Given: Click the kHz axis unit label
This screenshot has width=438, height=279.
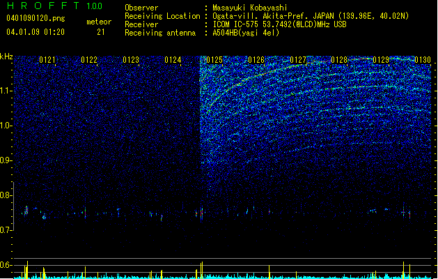Looking at the screenshot, I should [x=6, y=56].
